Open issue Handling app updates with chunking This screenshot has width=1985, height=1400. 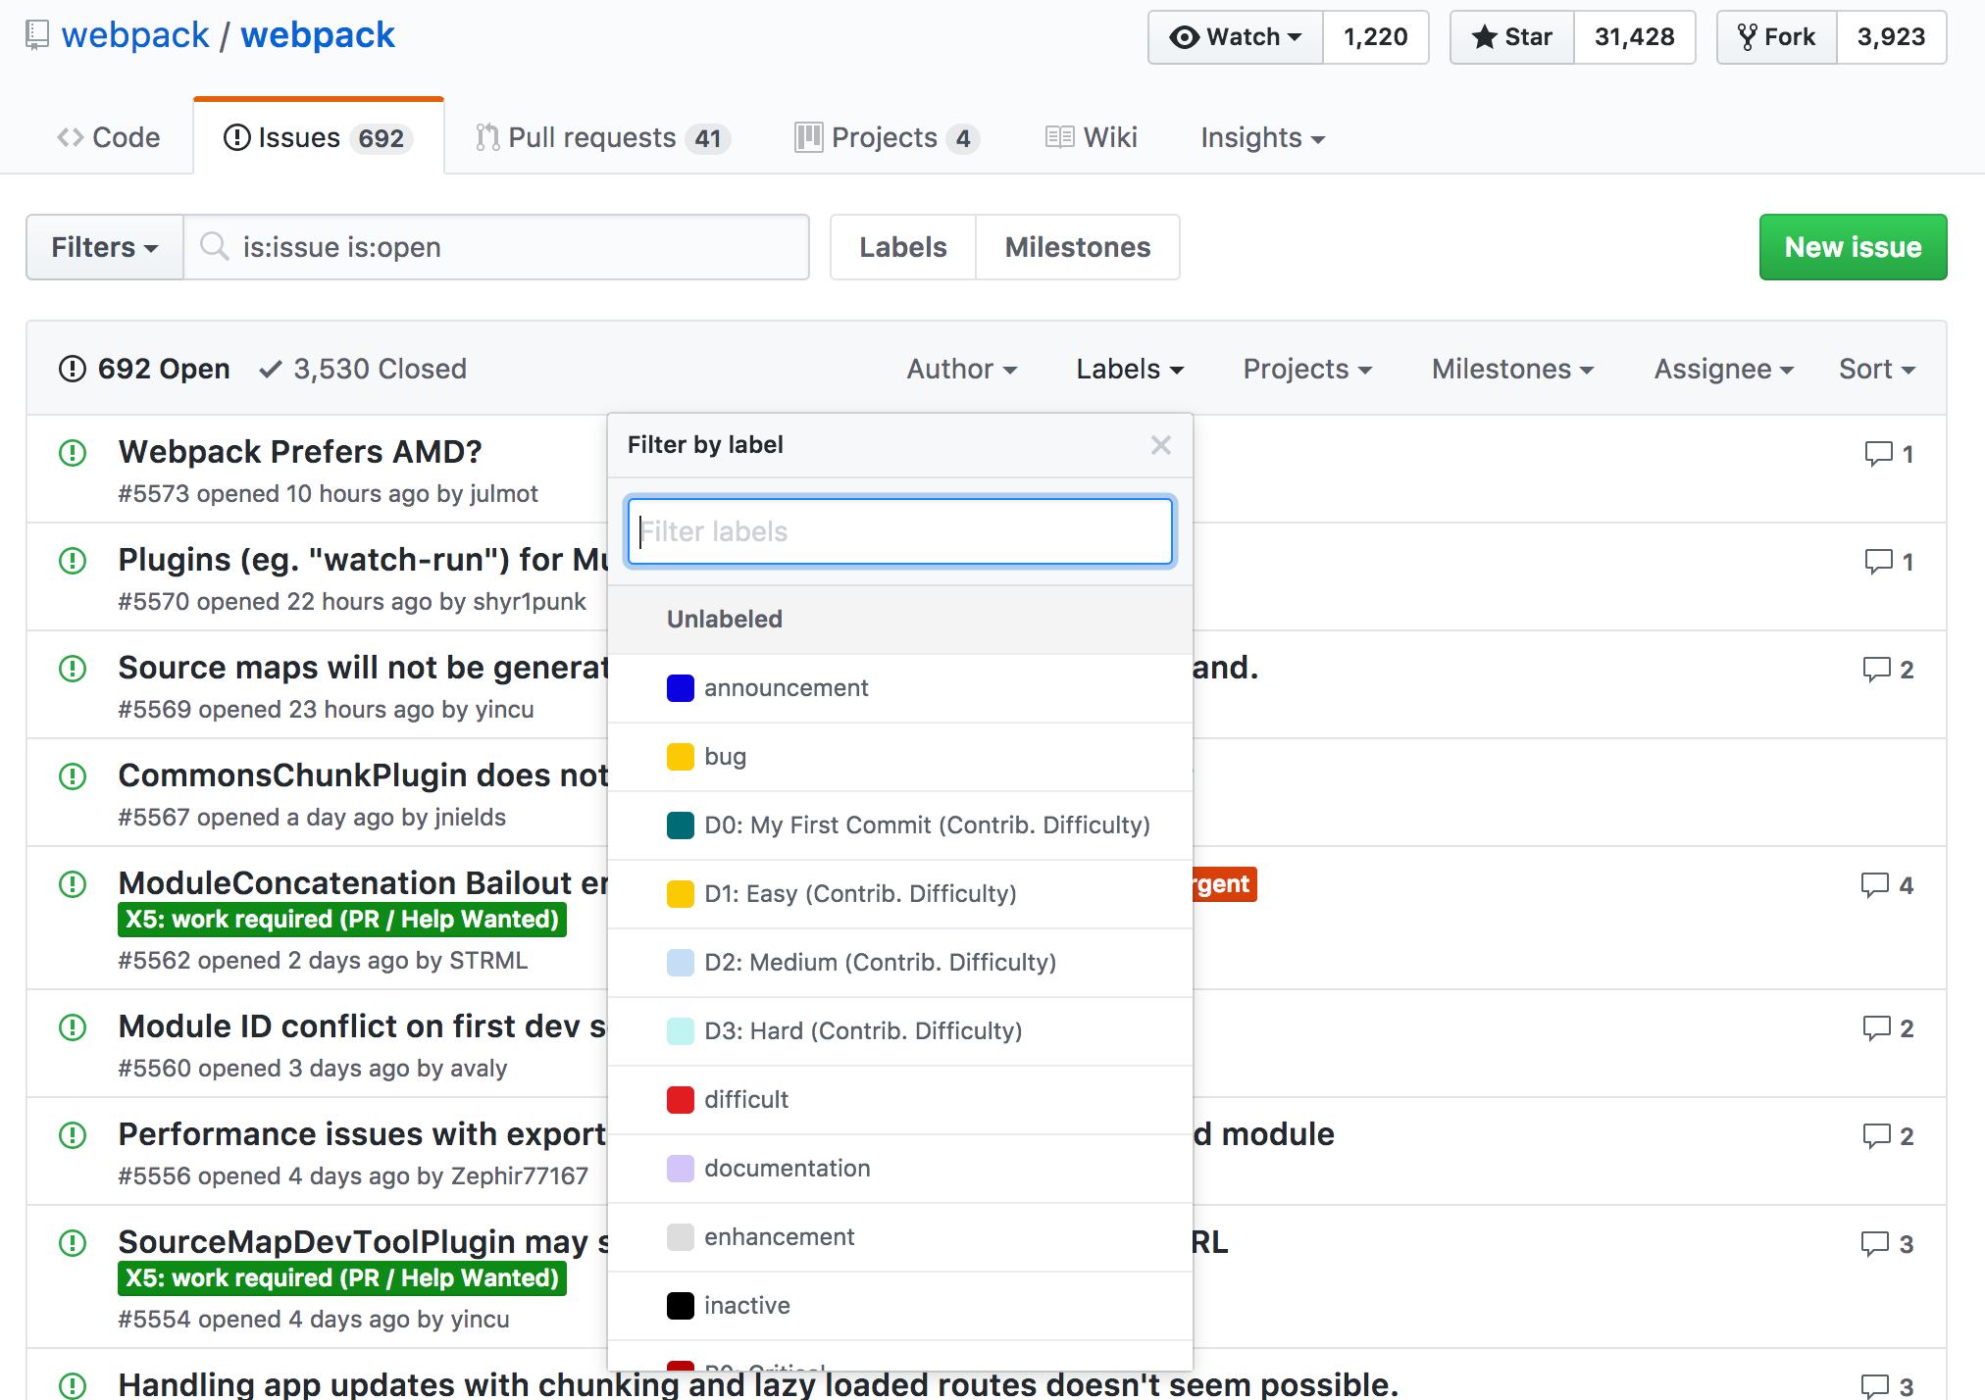(758, 1384)
